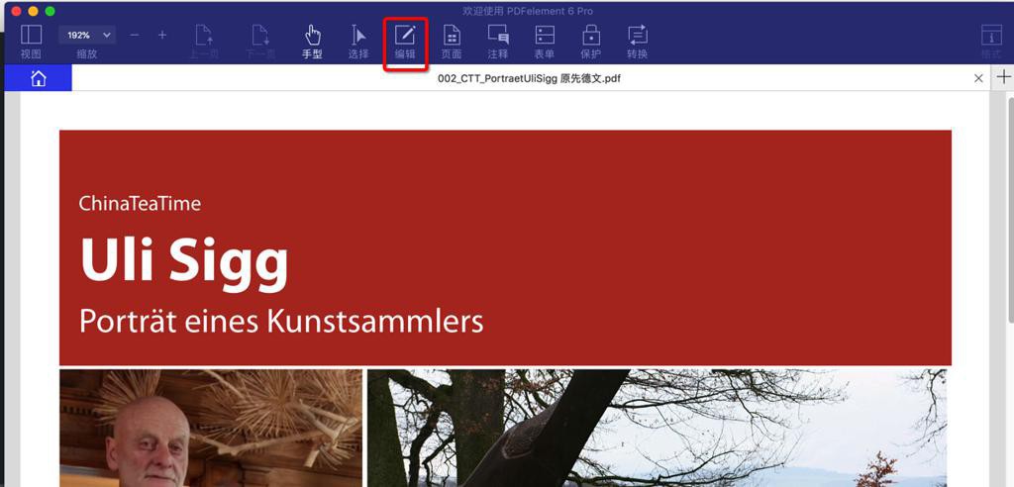This screenshot has width=1014, height=487.
Task: Click 'Porträt eines Kunstsammlers' subtitle
Action: pos(281,321)
